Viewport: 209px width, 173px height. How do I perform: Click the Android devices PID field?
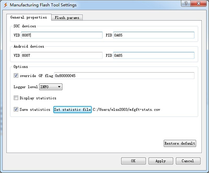point(154,55)
